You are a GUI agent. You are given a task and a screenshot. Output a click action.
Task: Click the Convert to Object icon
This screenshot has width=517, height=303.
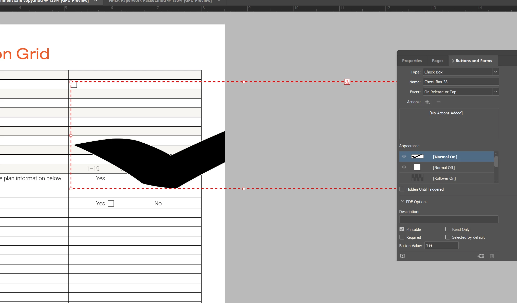click(x=481, y=256)
